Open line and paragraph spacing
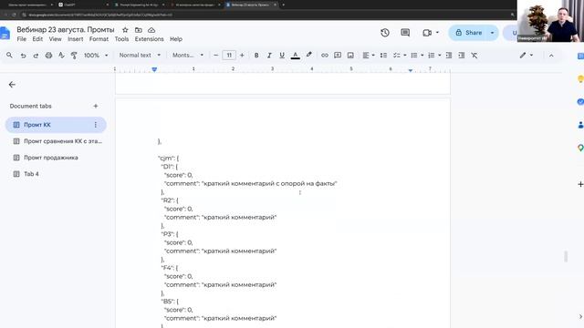Screen dimensions: 584x328 [x=383, y=55]
